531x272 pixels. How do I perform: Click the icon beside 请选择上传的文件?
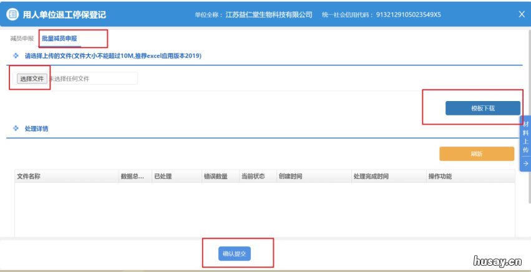click(x=16, y=56)
